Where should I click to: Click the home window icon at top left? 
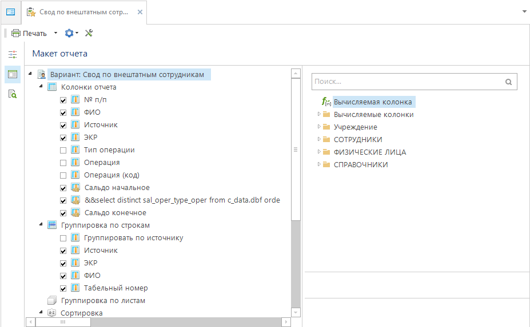10,11
